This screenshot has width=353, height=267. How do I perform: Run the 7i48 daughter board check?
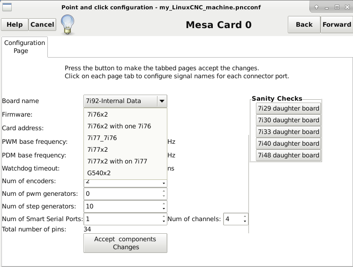(x=288, y=156)
